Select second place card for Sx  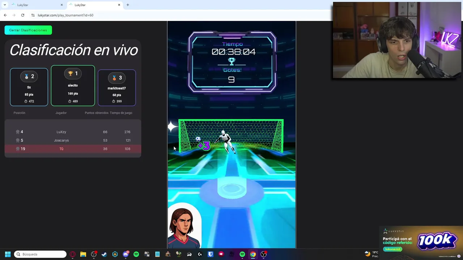(x=29, y=87)
